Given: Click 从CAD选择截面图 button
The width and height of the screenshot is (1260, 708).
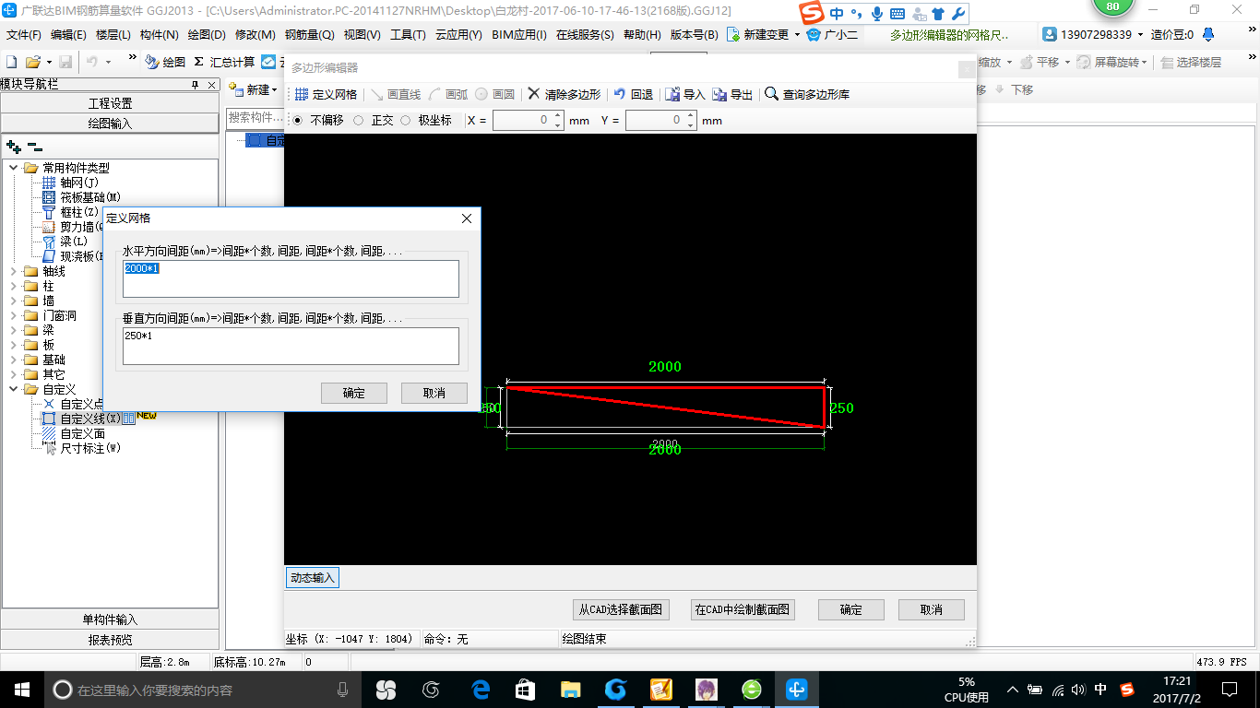Looking at the screenshot, I should click(x=621, y=609).
